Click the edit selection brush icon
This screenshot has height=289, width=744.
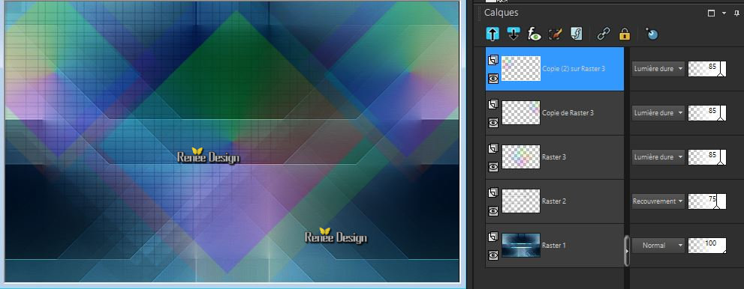point(555,34)
